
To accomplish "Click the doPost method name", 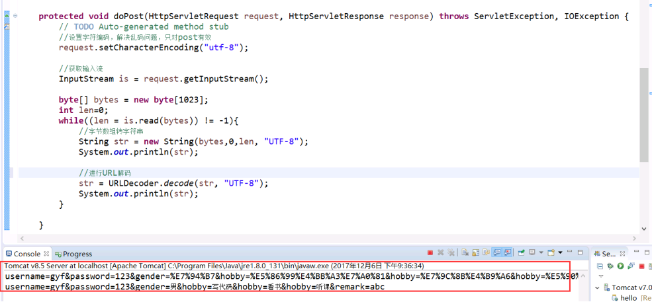I will (129, 17).
